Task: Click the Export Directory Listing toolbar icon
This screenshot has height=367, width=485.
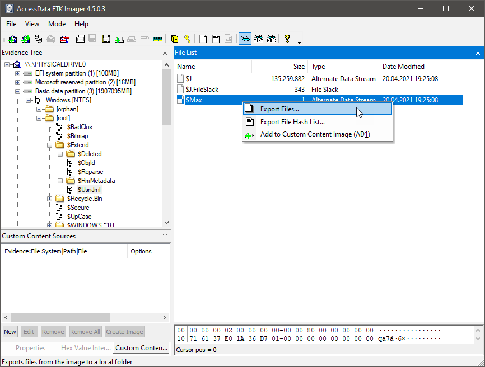Action: coord(228,39)
